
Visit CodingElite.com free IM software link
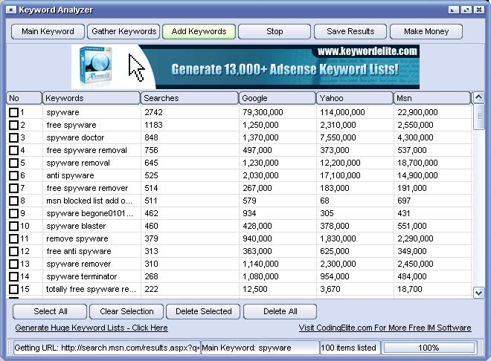(385, 328)
